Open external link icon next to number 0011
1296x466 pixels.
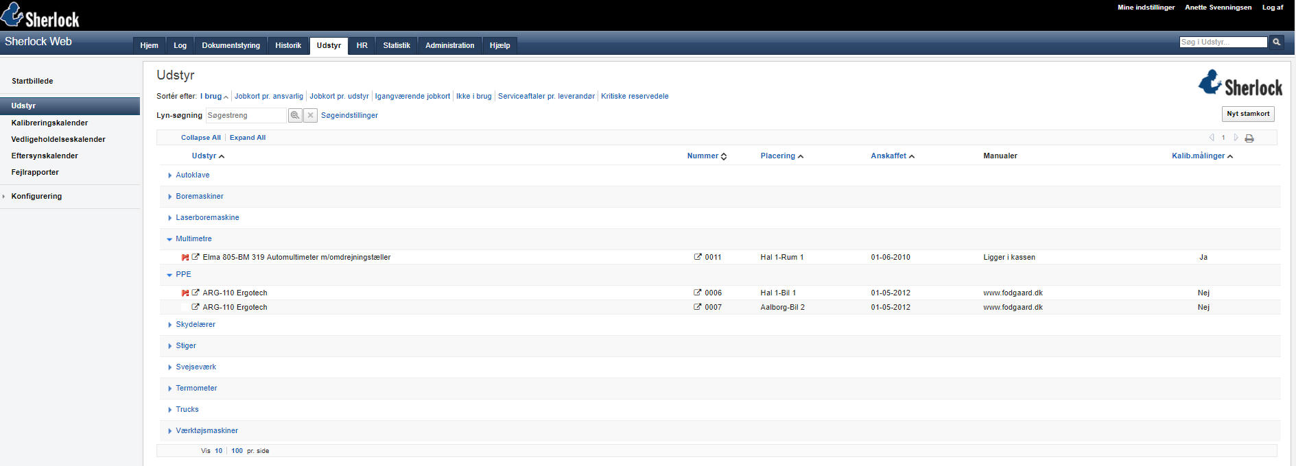[x=698, y=257]
